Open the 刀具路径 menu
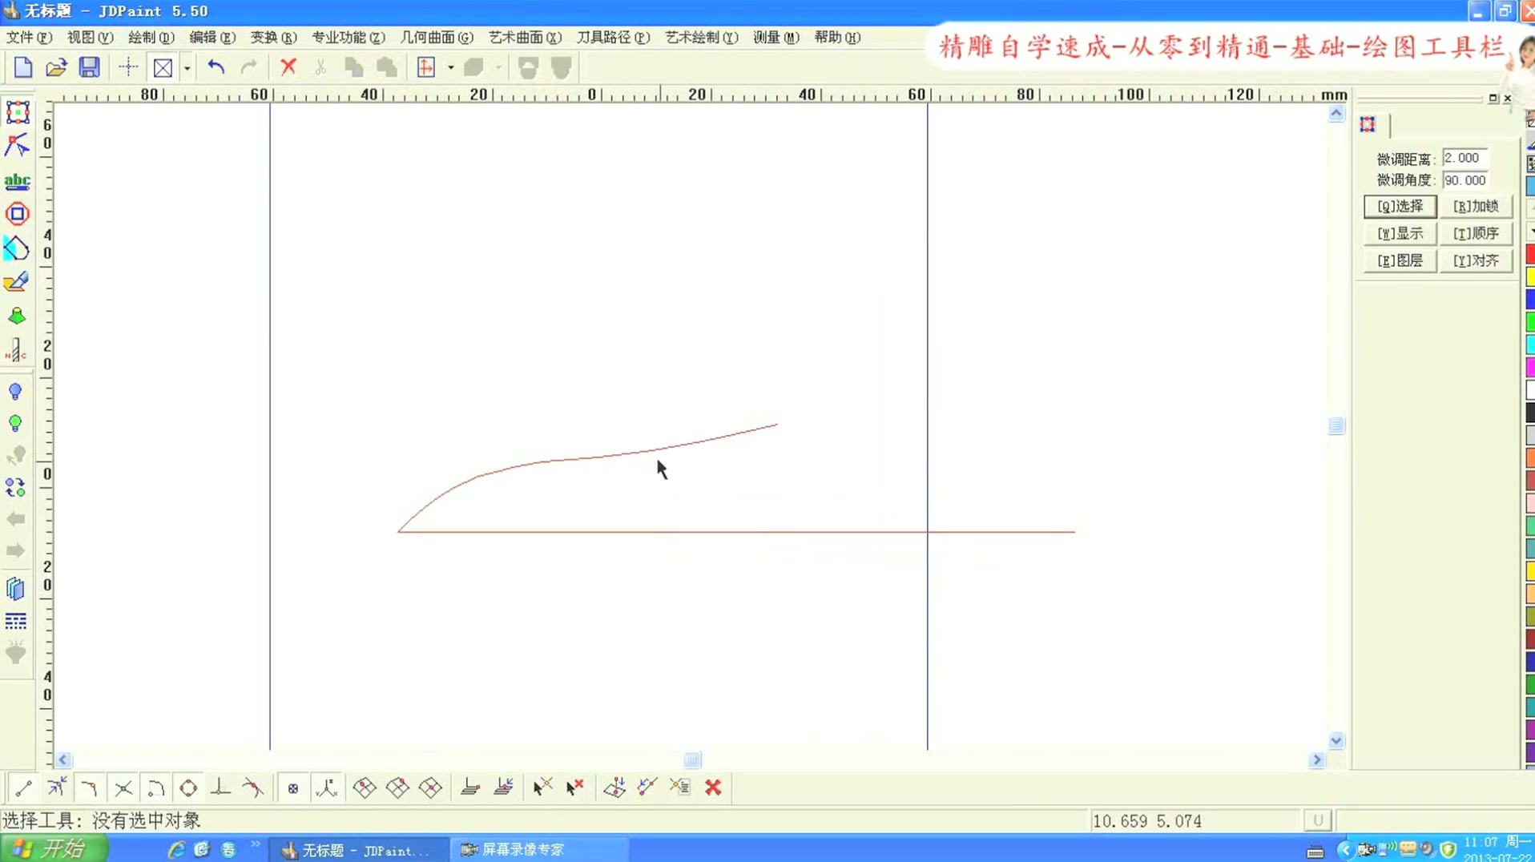The image size is (1535, 862). pos(612,37)
